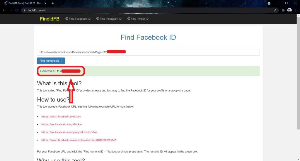Click the FindidFB brand logo
Viewport: 300px width, 161px height.
(x=50, y=19)
